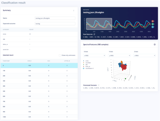
Task: Click the Expected outcome input field
Action: (55, 24)
